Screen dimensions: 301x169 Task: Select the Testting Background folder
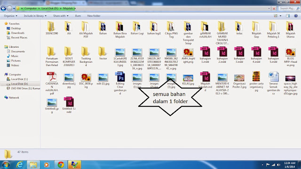click(x=86, y=56)
